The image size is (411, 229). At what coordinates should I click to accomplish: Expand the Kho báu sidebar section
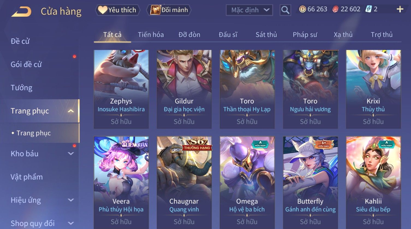(x=71, y=154)
